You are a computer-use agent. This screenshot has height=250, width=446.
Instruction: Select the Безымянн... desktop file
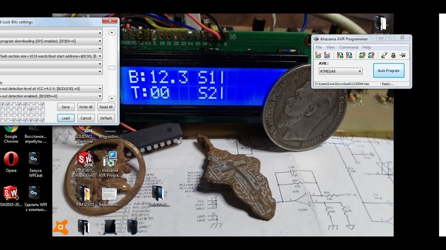[110, 197]
